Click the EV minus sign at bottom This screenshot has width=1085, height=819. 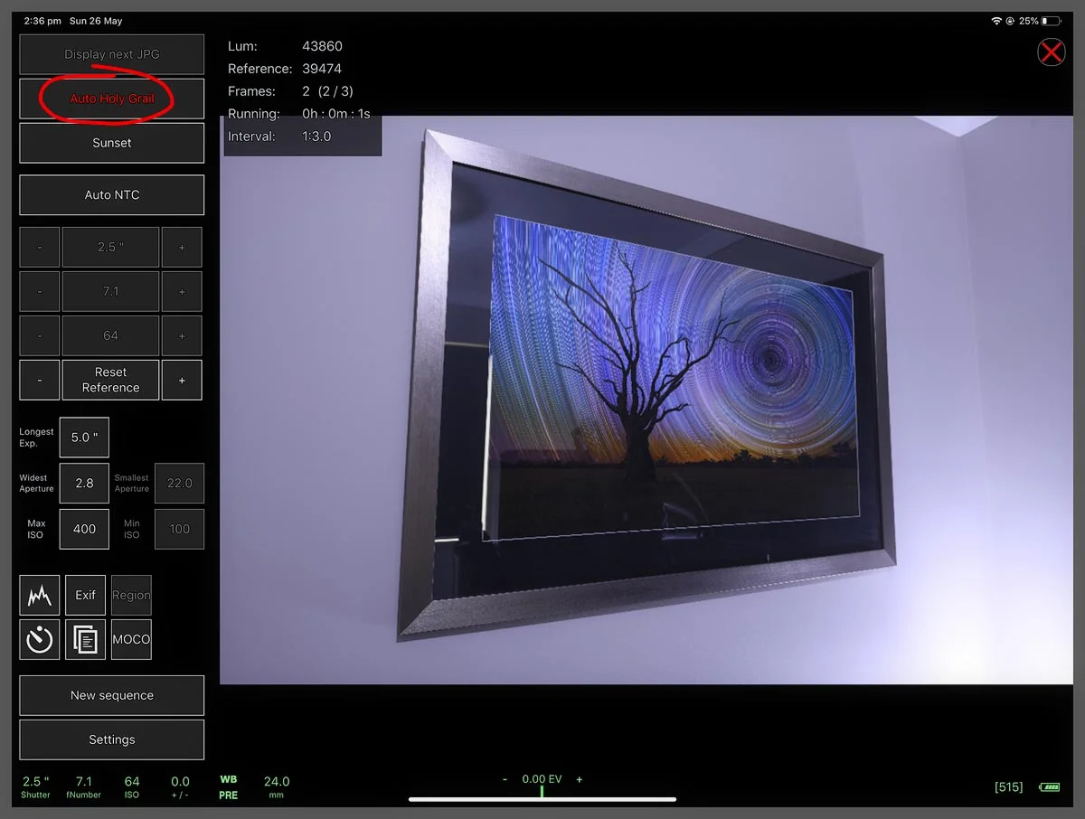tap(505, 779)
